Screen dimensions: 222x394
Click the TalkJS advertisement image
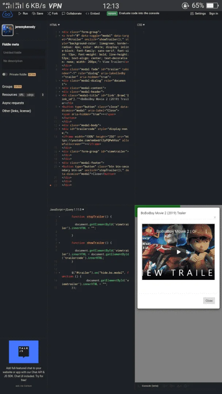24,352
